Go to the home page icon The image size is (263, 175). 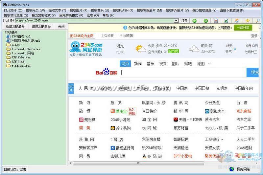237,21
